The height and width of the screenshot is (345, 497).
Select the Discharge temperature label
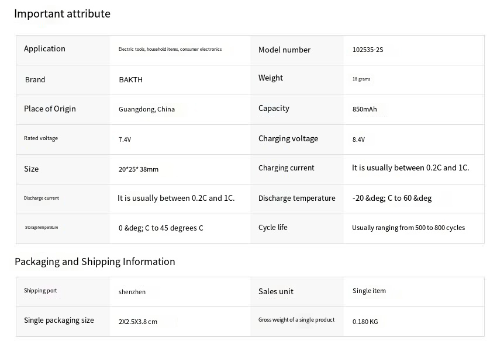pos(296,198)
